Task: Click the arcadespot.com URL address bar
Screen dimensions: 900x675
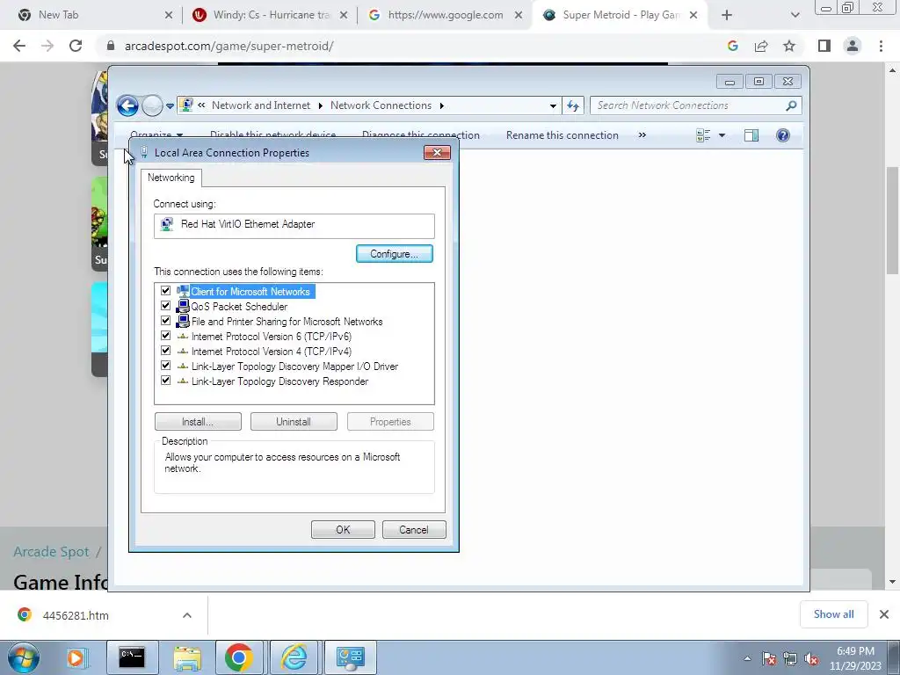Action: (x=413, y=46)
